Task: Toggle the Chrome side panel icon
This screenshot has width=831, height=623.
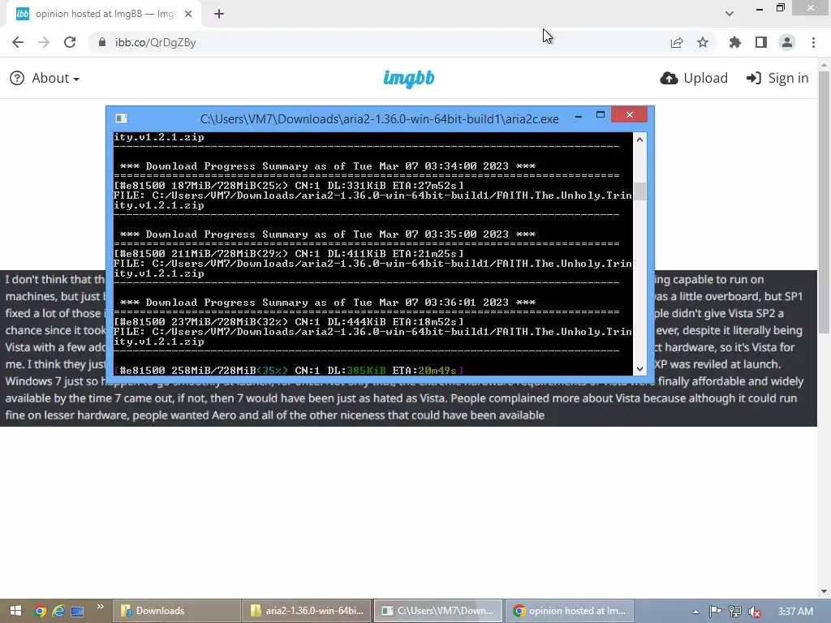Action: (x=761, y=42)
